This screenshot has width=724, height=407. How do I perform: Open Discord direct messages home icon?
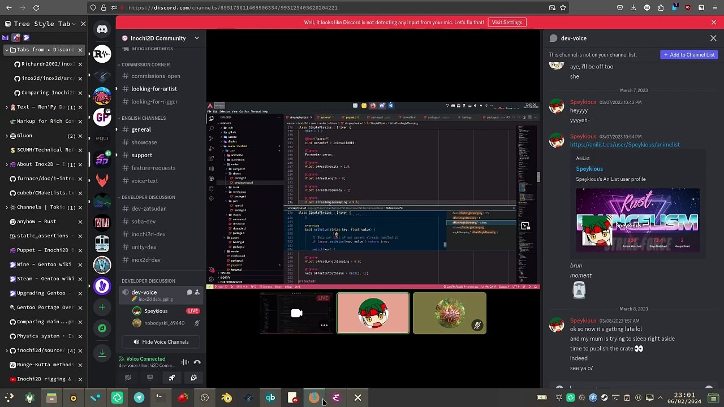[102, 29]
